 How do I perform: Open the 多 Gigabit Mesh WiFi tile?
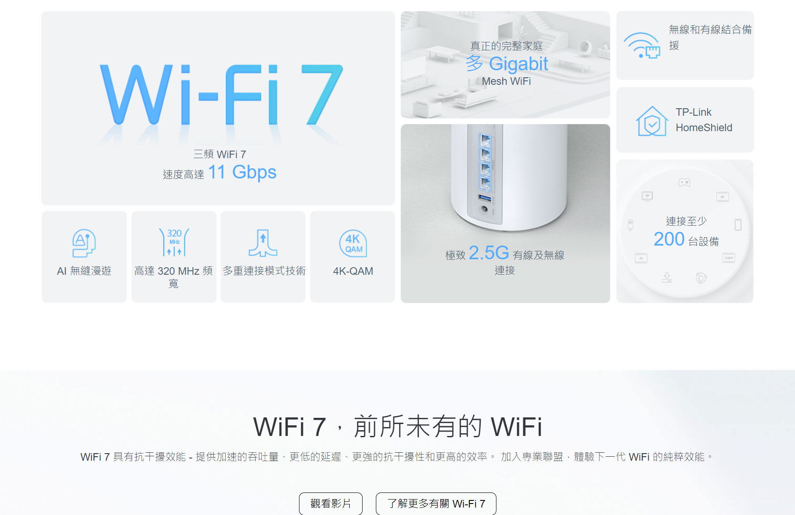(x=505, y=64)
